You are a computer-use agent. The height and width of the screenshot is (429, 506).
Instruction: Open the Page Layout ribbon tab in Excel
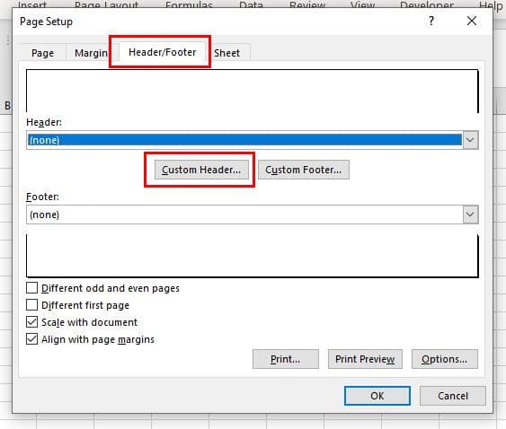(x=106, y=4)
